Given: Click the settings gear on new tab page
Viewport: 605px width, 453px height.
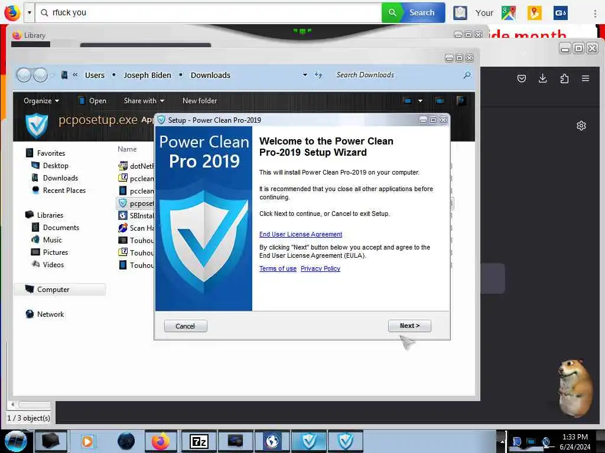Looking at the screenshot, I should pos(581,126).
